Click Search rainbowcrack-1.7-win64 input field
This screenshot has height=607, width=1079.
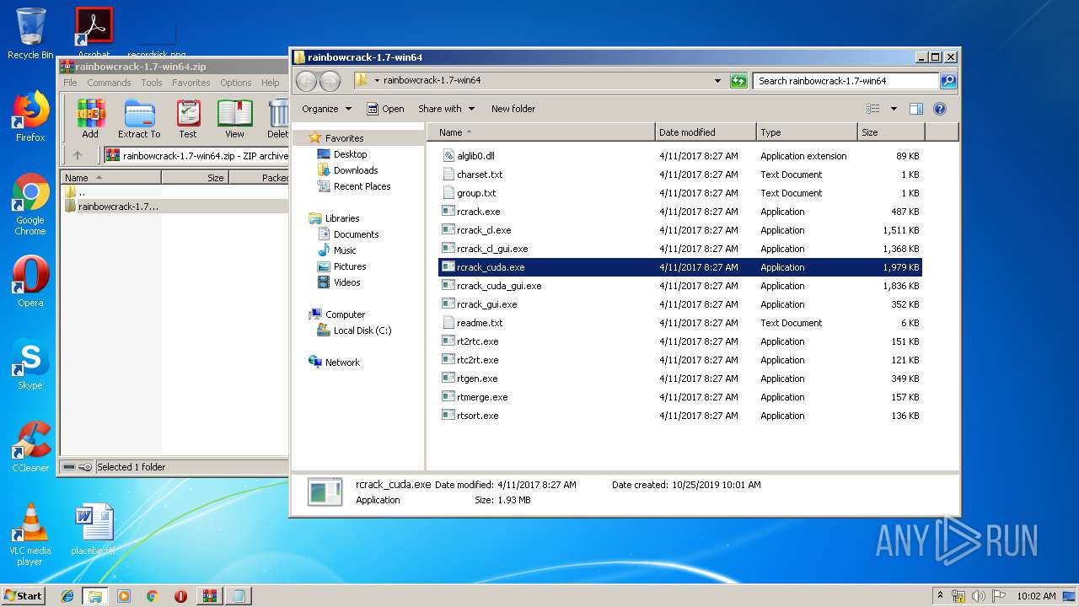click(x=845, y=81)
